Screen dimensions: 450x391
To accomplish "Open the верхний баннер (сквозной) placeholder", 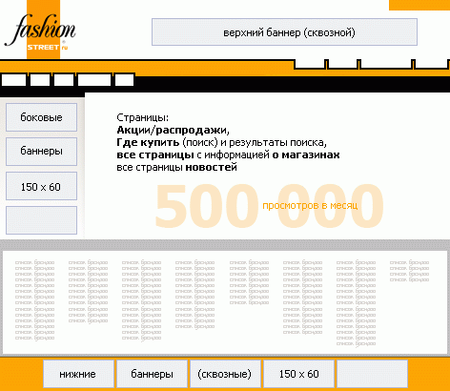I will (284, 32).
